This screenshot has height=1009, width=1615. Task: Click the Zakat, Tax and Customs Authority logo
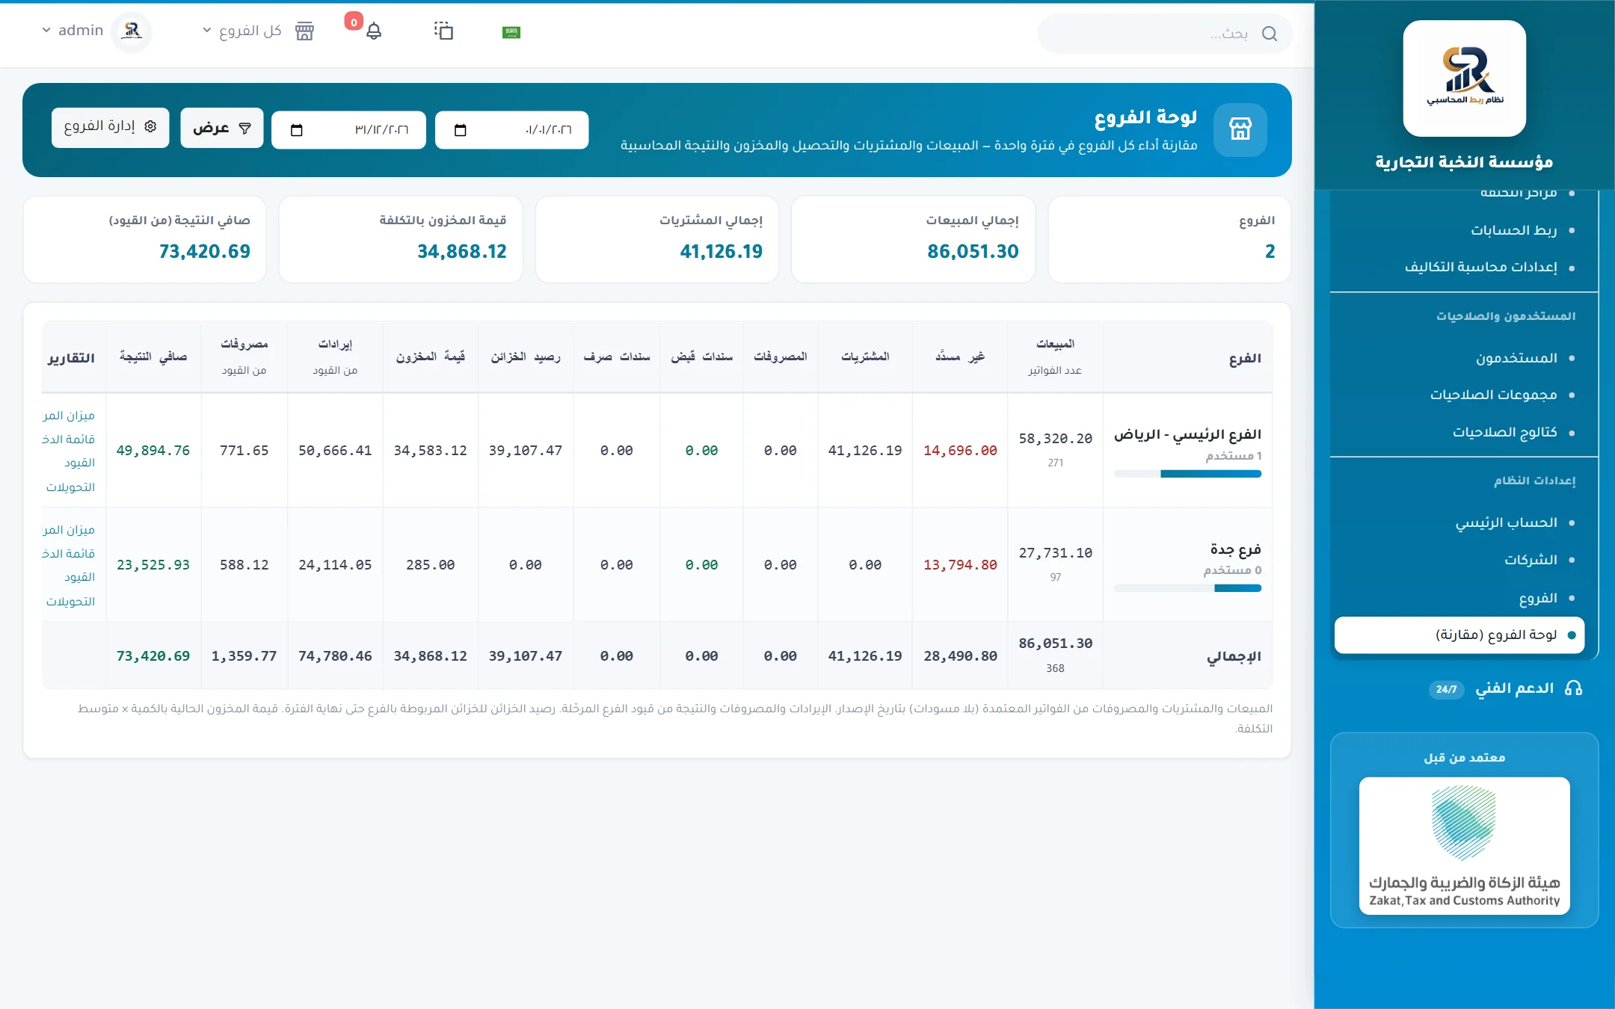[x=1464, y=845]
